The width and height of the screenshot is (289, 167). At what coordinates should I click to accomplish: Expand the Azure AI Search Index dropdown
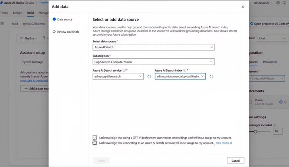coord(202,76)
